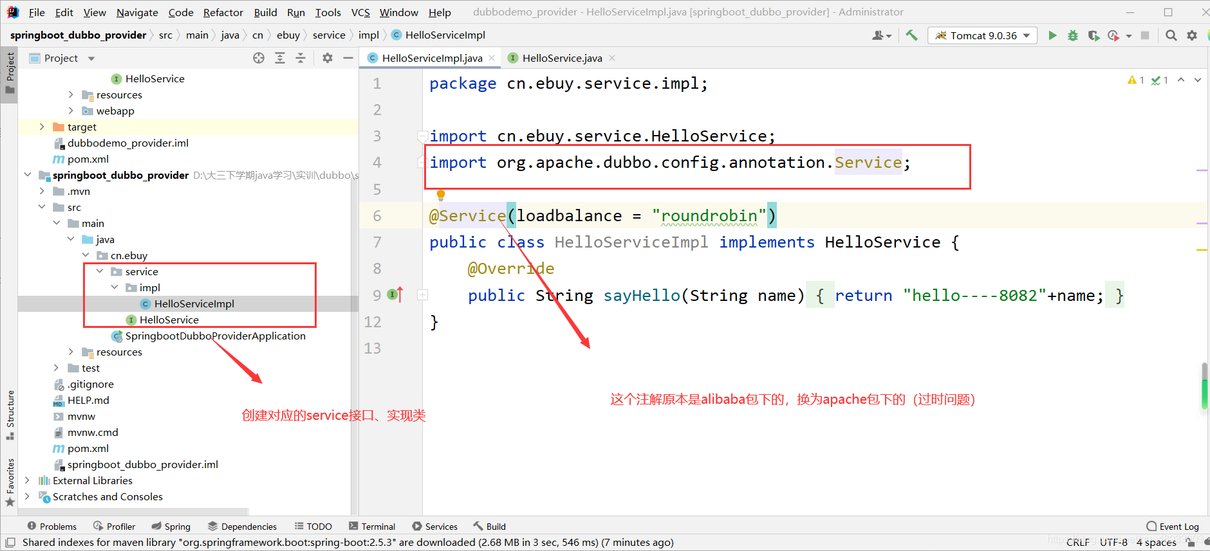Open Project panel options gear
Screen dimensions: 1210x551
328,58
